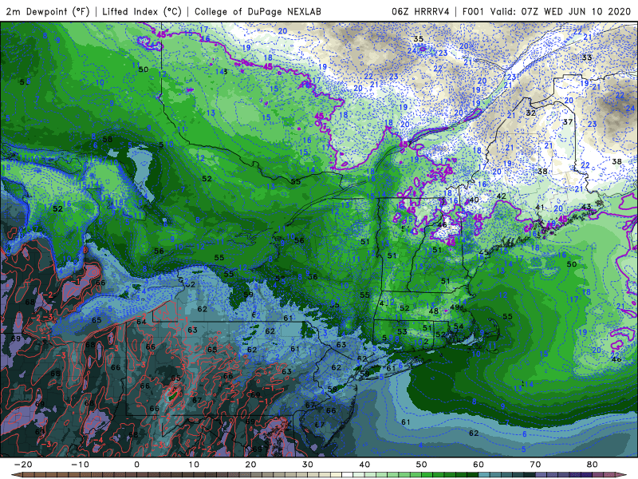Viewport: 638px width, 479px height.
Task: Click the '70' color scale label
Action: pos(535,465)
